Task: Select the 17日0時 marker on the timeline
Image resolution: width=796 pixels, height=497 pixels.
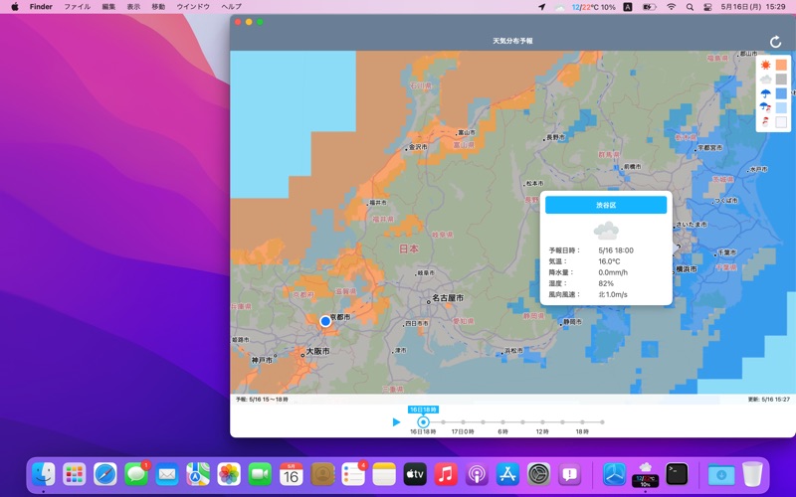Action: click(x=463, y=422)
